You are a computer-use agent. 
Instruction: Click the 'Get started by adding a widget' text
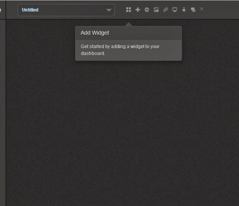point(120,50)
